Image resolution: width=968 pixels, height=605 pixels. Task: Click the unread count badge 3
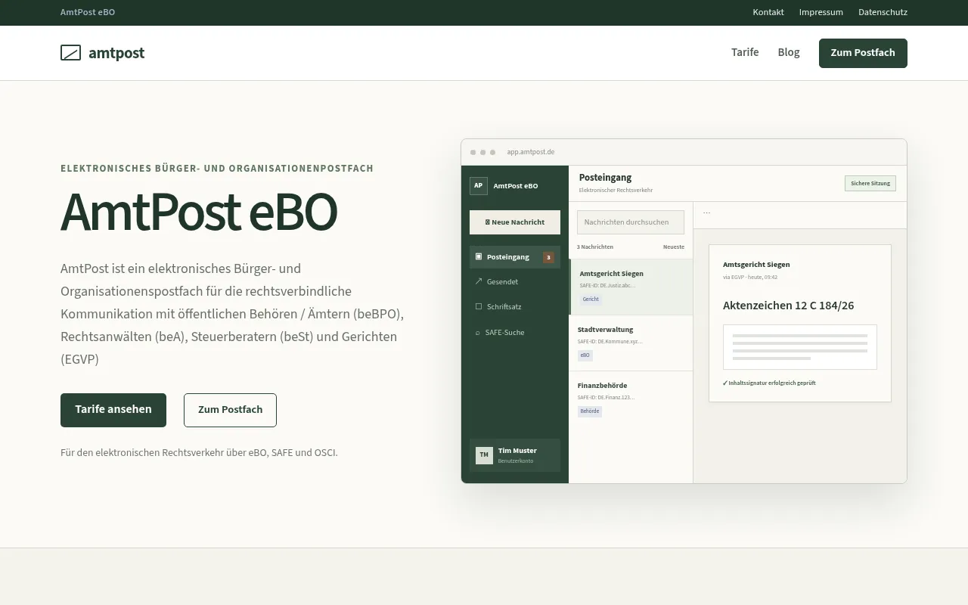(548, 257)
